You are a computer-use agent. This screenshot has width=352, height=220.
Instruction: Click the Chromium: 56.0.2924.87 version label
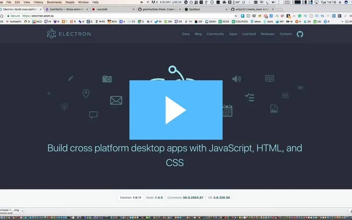185,198
